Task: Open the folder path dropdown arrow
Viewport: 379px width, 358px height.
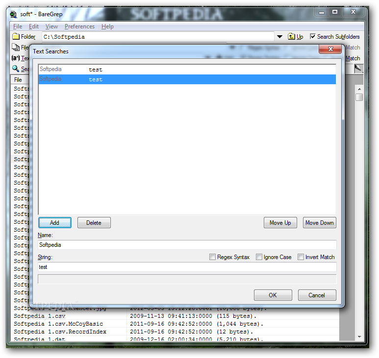Action: click(279, 37)
